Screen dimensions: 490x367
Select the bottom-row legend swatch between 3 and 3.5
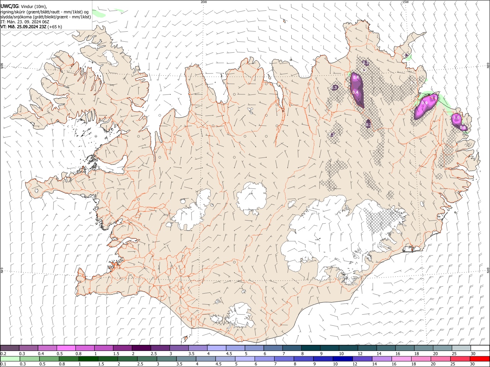point(167,359)
